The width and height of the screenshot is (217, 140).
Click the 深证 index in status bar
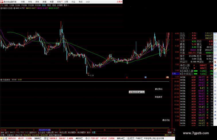pyautogui.click(x=46, y=138)
